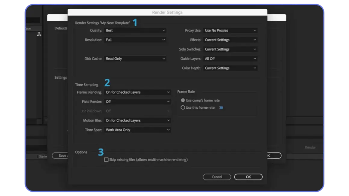Image resolution: width=349 pixels, height=196 pixels.
Task: Click the Defaults label in background dialog
Action: tap(61, 28)
